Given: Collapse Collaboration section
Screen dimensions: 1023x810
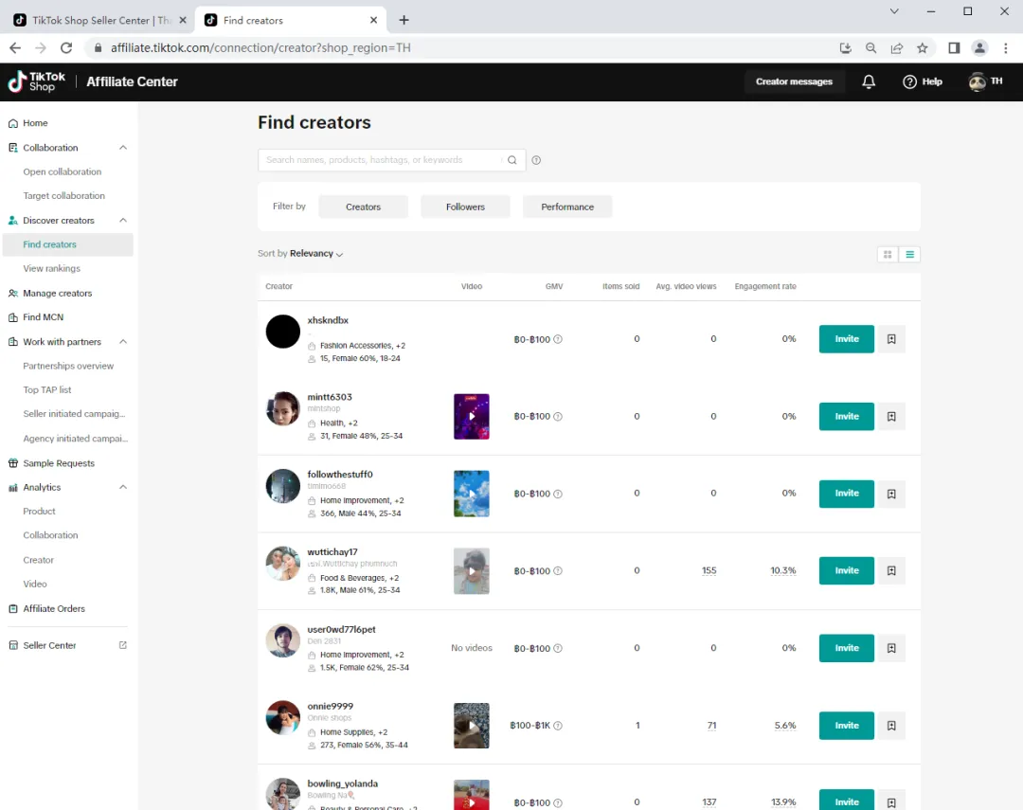Looking at the screenshot, I should [x=122, y=148].
